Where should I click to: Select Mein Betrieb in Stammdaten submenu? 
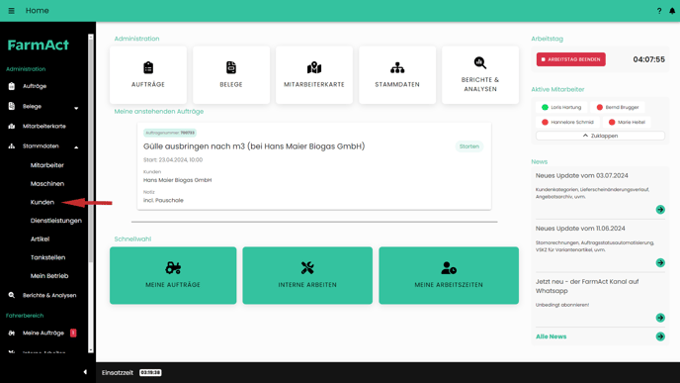coord(49,276)
